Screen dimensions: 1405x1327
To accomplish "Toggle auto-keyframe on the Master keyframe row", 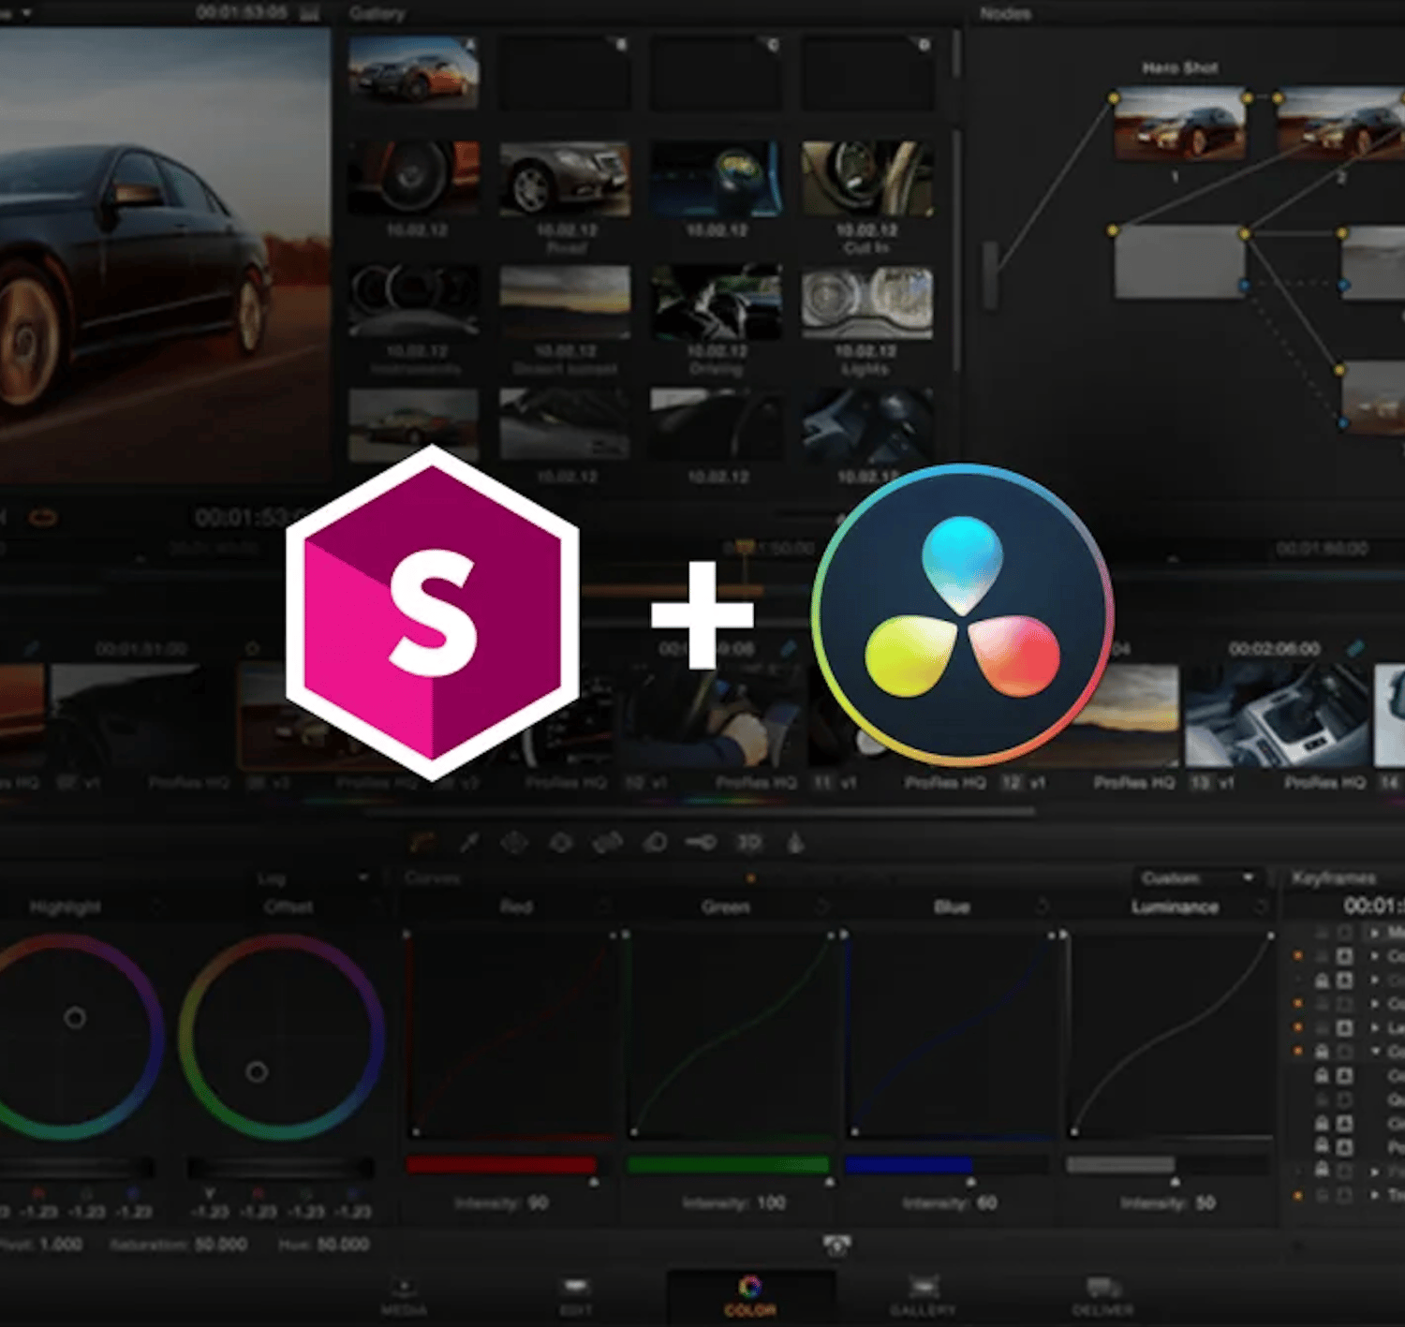I will 1344,933.
